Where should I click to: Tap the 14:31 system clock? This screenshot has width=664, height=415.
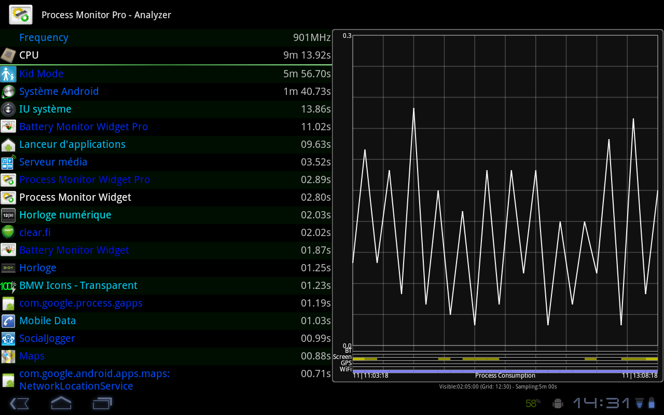coord(602,403)
